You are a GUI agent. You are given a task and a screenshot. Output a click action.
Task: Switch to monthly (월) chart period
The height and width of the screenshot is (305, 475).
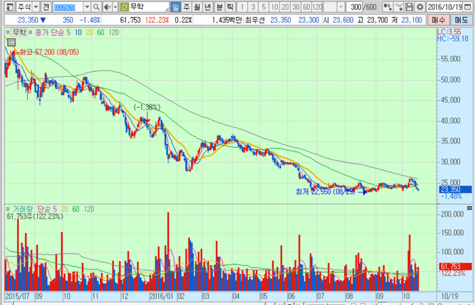click(197, 7)
